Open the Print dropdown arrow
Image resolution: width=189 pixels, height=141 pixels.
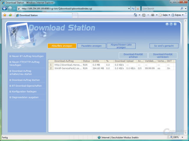coord(157,15)
